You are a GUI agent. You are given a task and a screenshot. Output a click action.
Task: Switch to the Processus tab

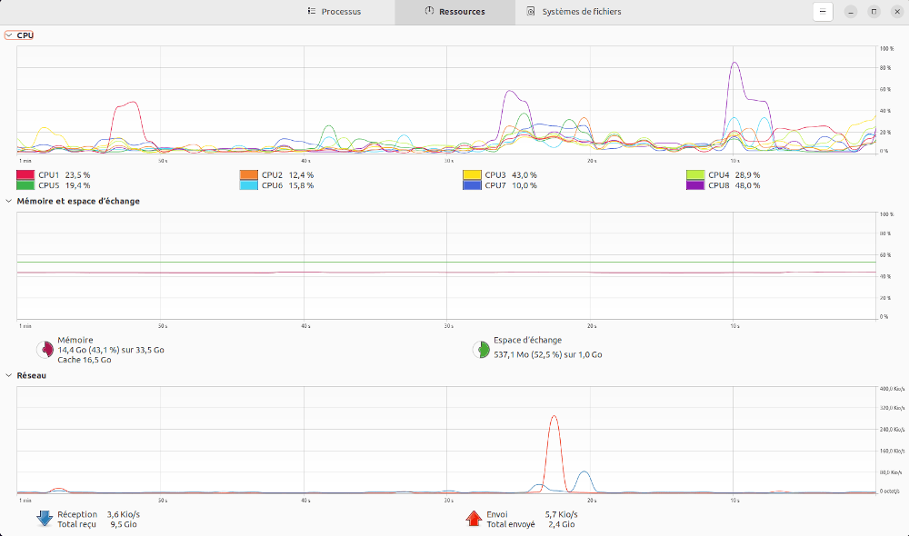334,12
